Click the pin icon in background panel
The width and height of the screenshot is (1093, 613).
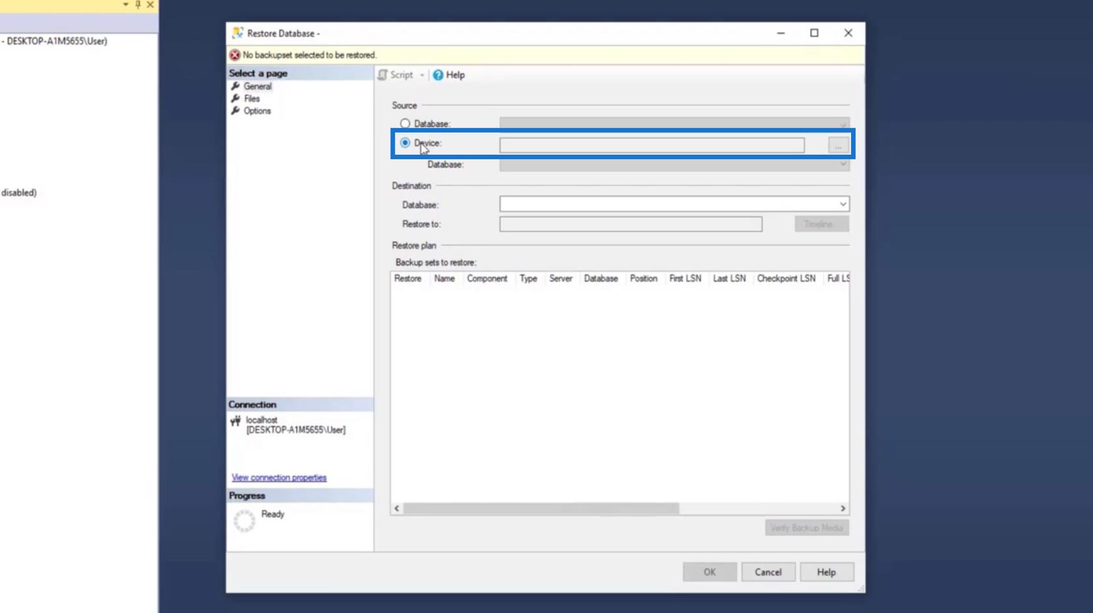coord(138,5)
